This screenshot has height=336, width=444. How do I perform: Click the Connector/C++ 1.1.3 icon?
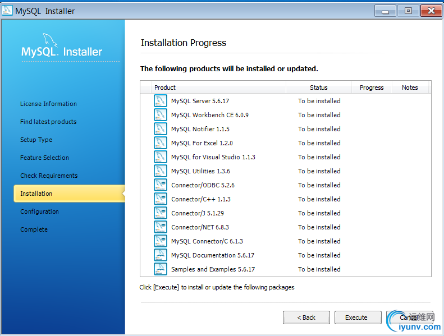pos(161,199)
